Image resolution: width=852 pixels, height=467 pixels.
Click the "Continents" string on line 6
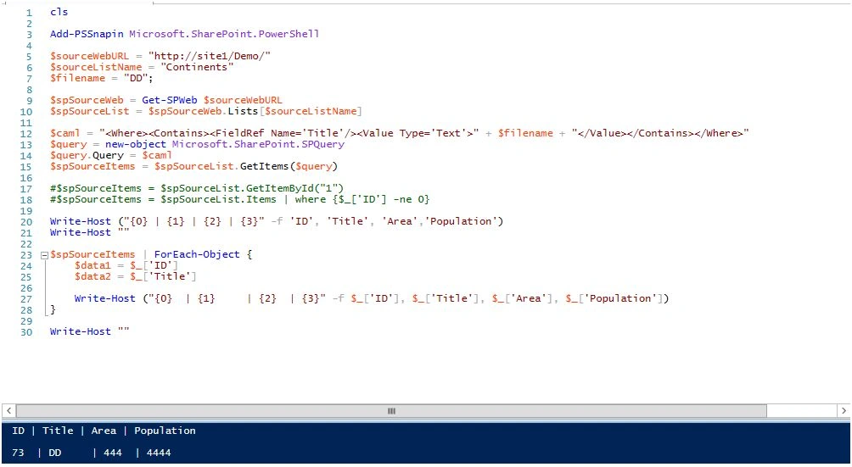click(197, 67)
